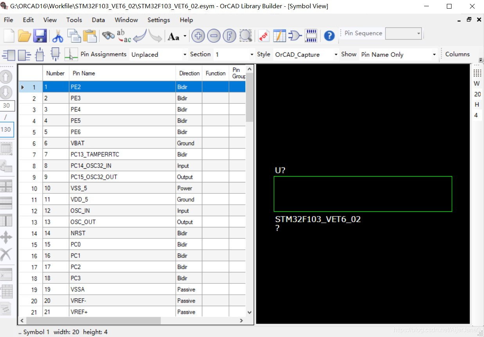Click the Cut scissors icon
This screenshot has height=337, width=484.
58,36
